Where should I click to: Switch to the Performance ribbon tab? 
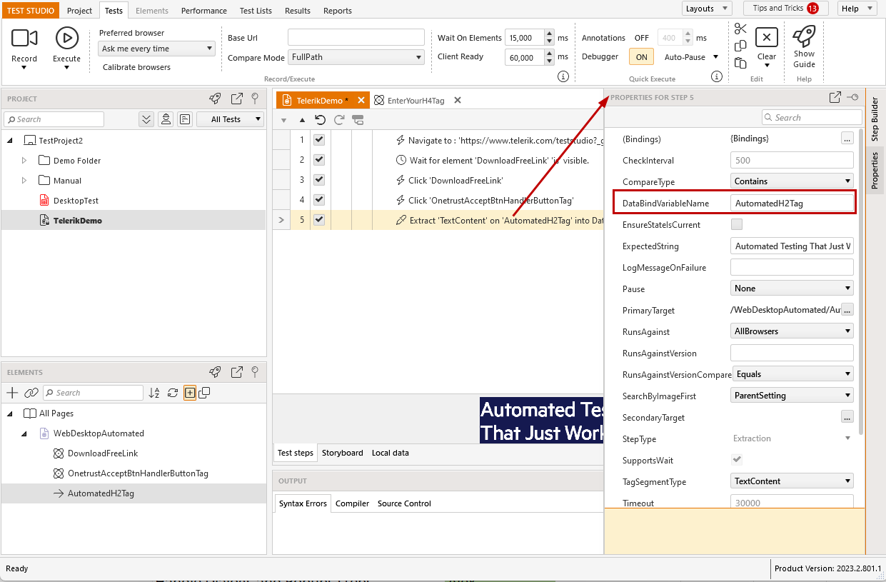(204, 11)
